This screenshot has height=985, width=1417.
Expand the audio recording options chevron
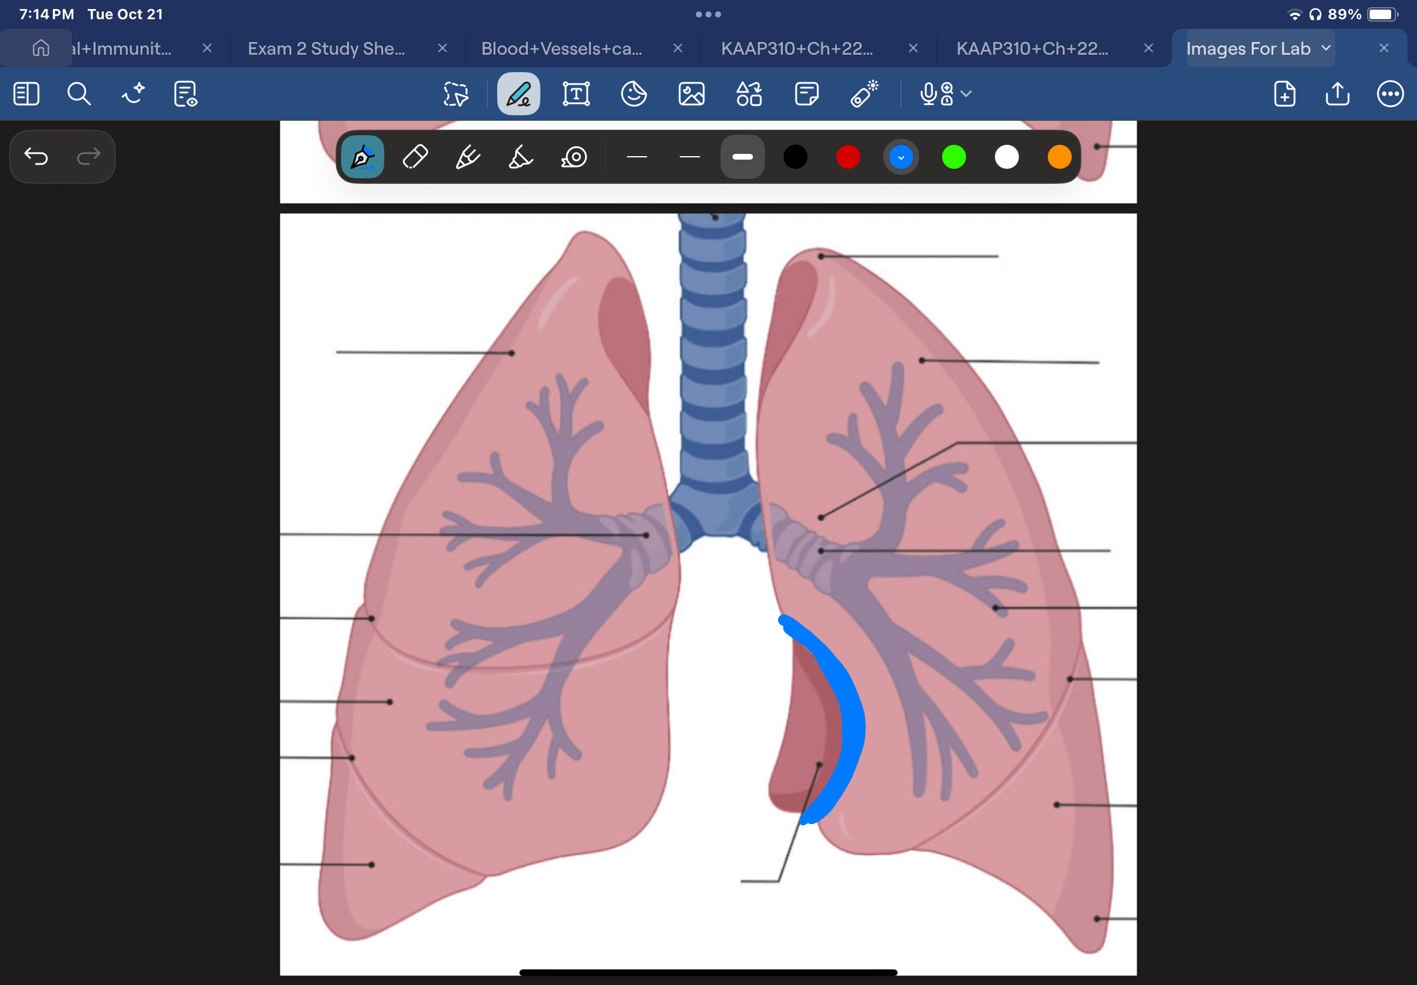965,94
